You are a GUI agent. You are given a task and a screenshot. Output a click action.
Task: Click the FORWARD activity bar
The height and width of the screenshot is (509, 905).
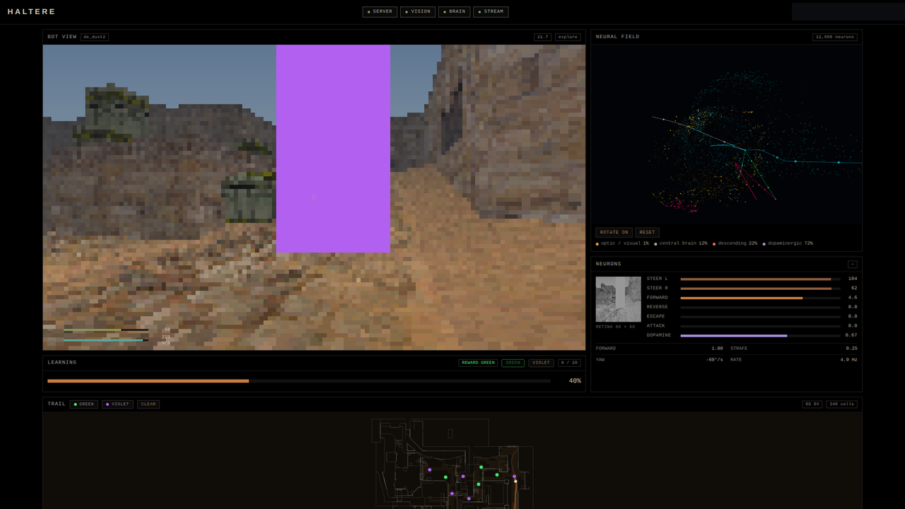pos(761,298)
